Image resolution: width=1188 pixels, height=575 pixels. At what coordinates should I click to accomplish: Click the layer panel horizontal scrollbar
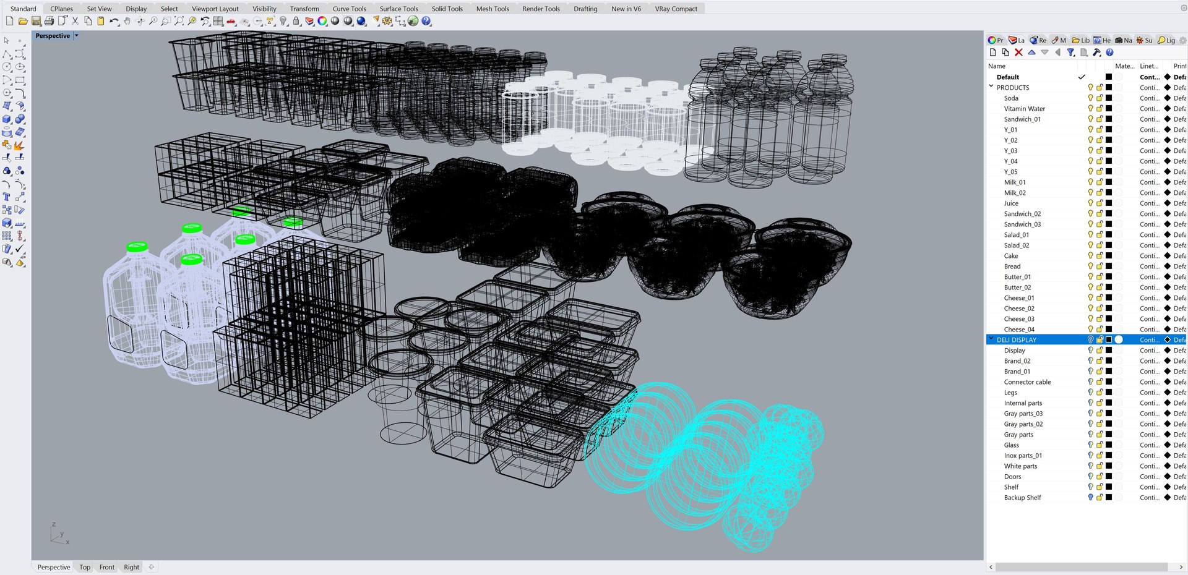1081,567
